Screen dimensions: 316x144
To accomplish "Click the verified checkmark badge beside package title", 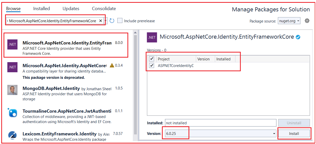I will [298, 37].
